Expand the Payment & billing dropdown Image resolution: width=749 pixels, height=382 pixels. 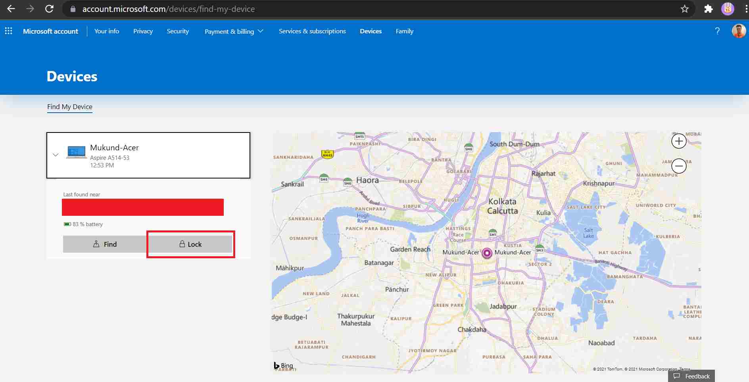click(234, 31)
